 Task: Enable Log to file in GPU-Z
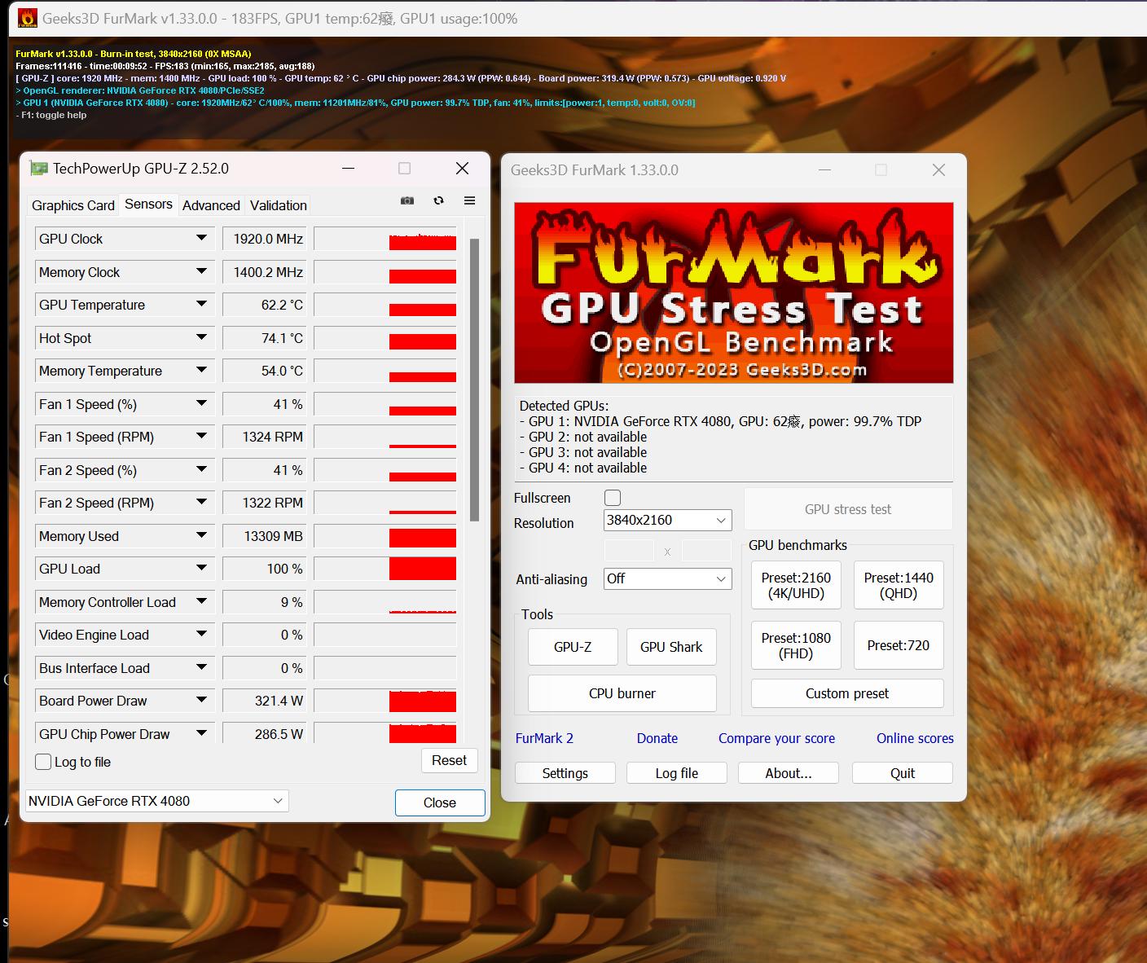(42, 762)
